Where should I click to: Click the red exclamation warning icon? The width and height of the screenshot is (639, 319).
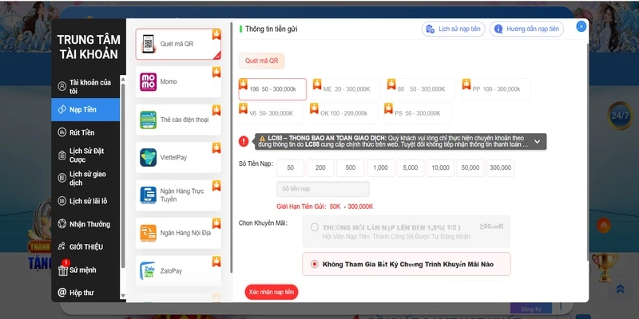(x=244, y=141)
